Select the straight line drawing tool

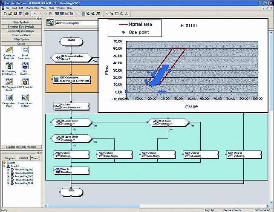pos(107,14)
